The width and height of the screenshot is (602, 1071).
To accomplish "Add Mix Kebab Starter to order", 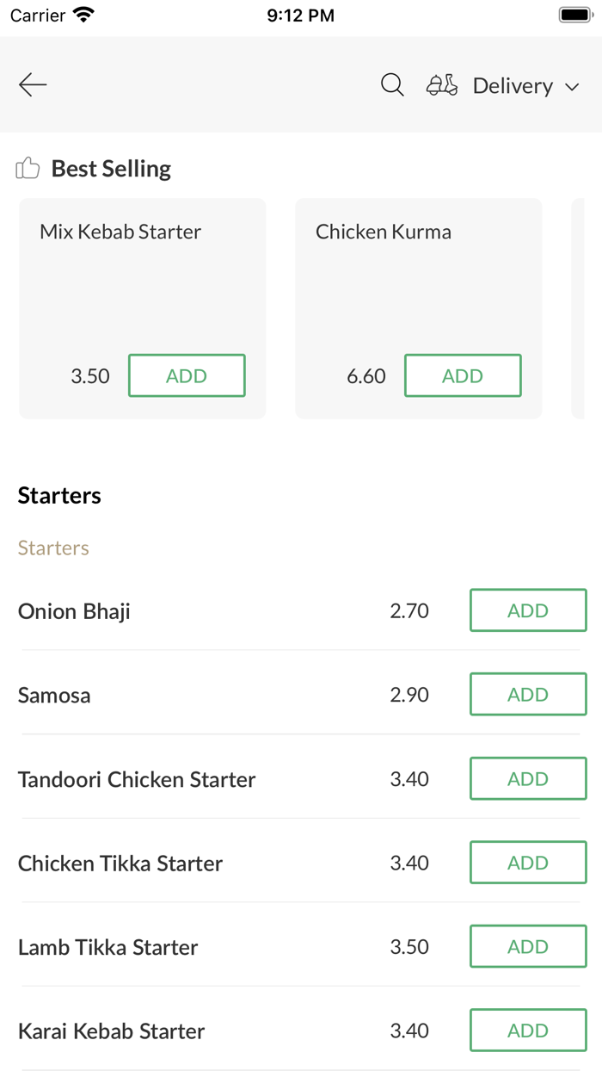I will [187, 375].
